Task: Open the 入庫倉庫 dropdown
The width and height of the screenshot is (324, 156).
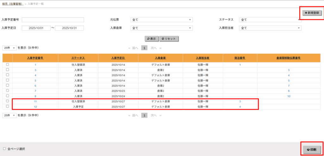Action: point(161,28)
